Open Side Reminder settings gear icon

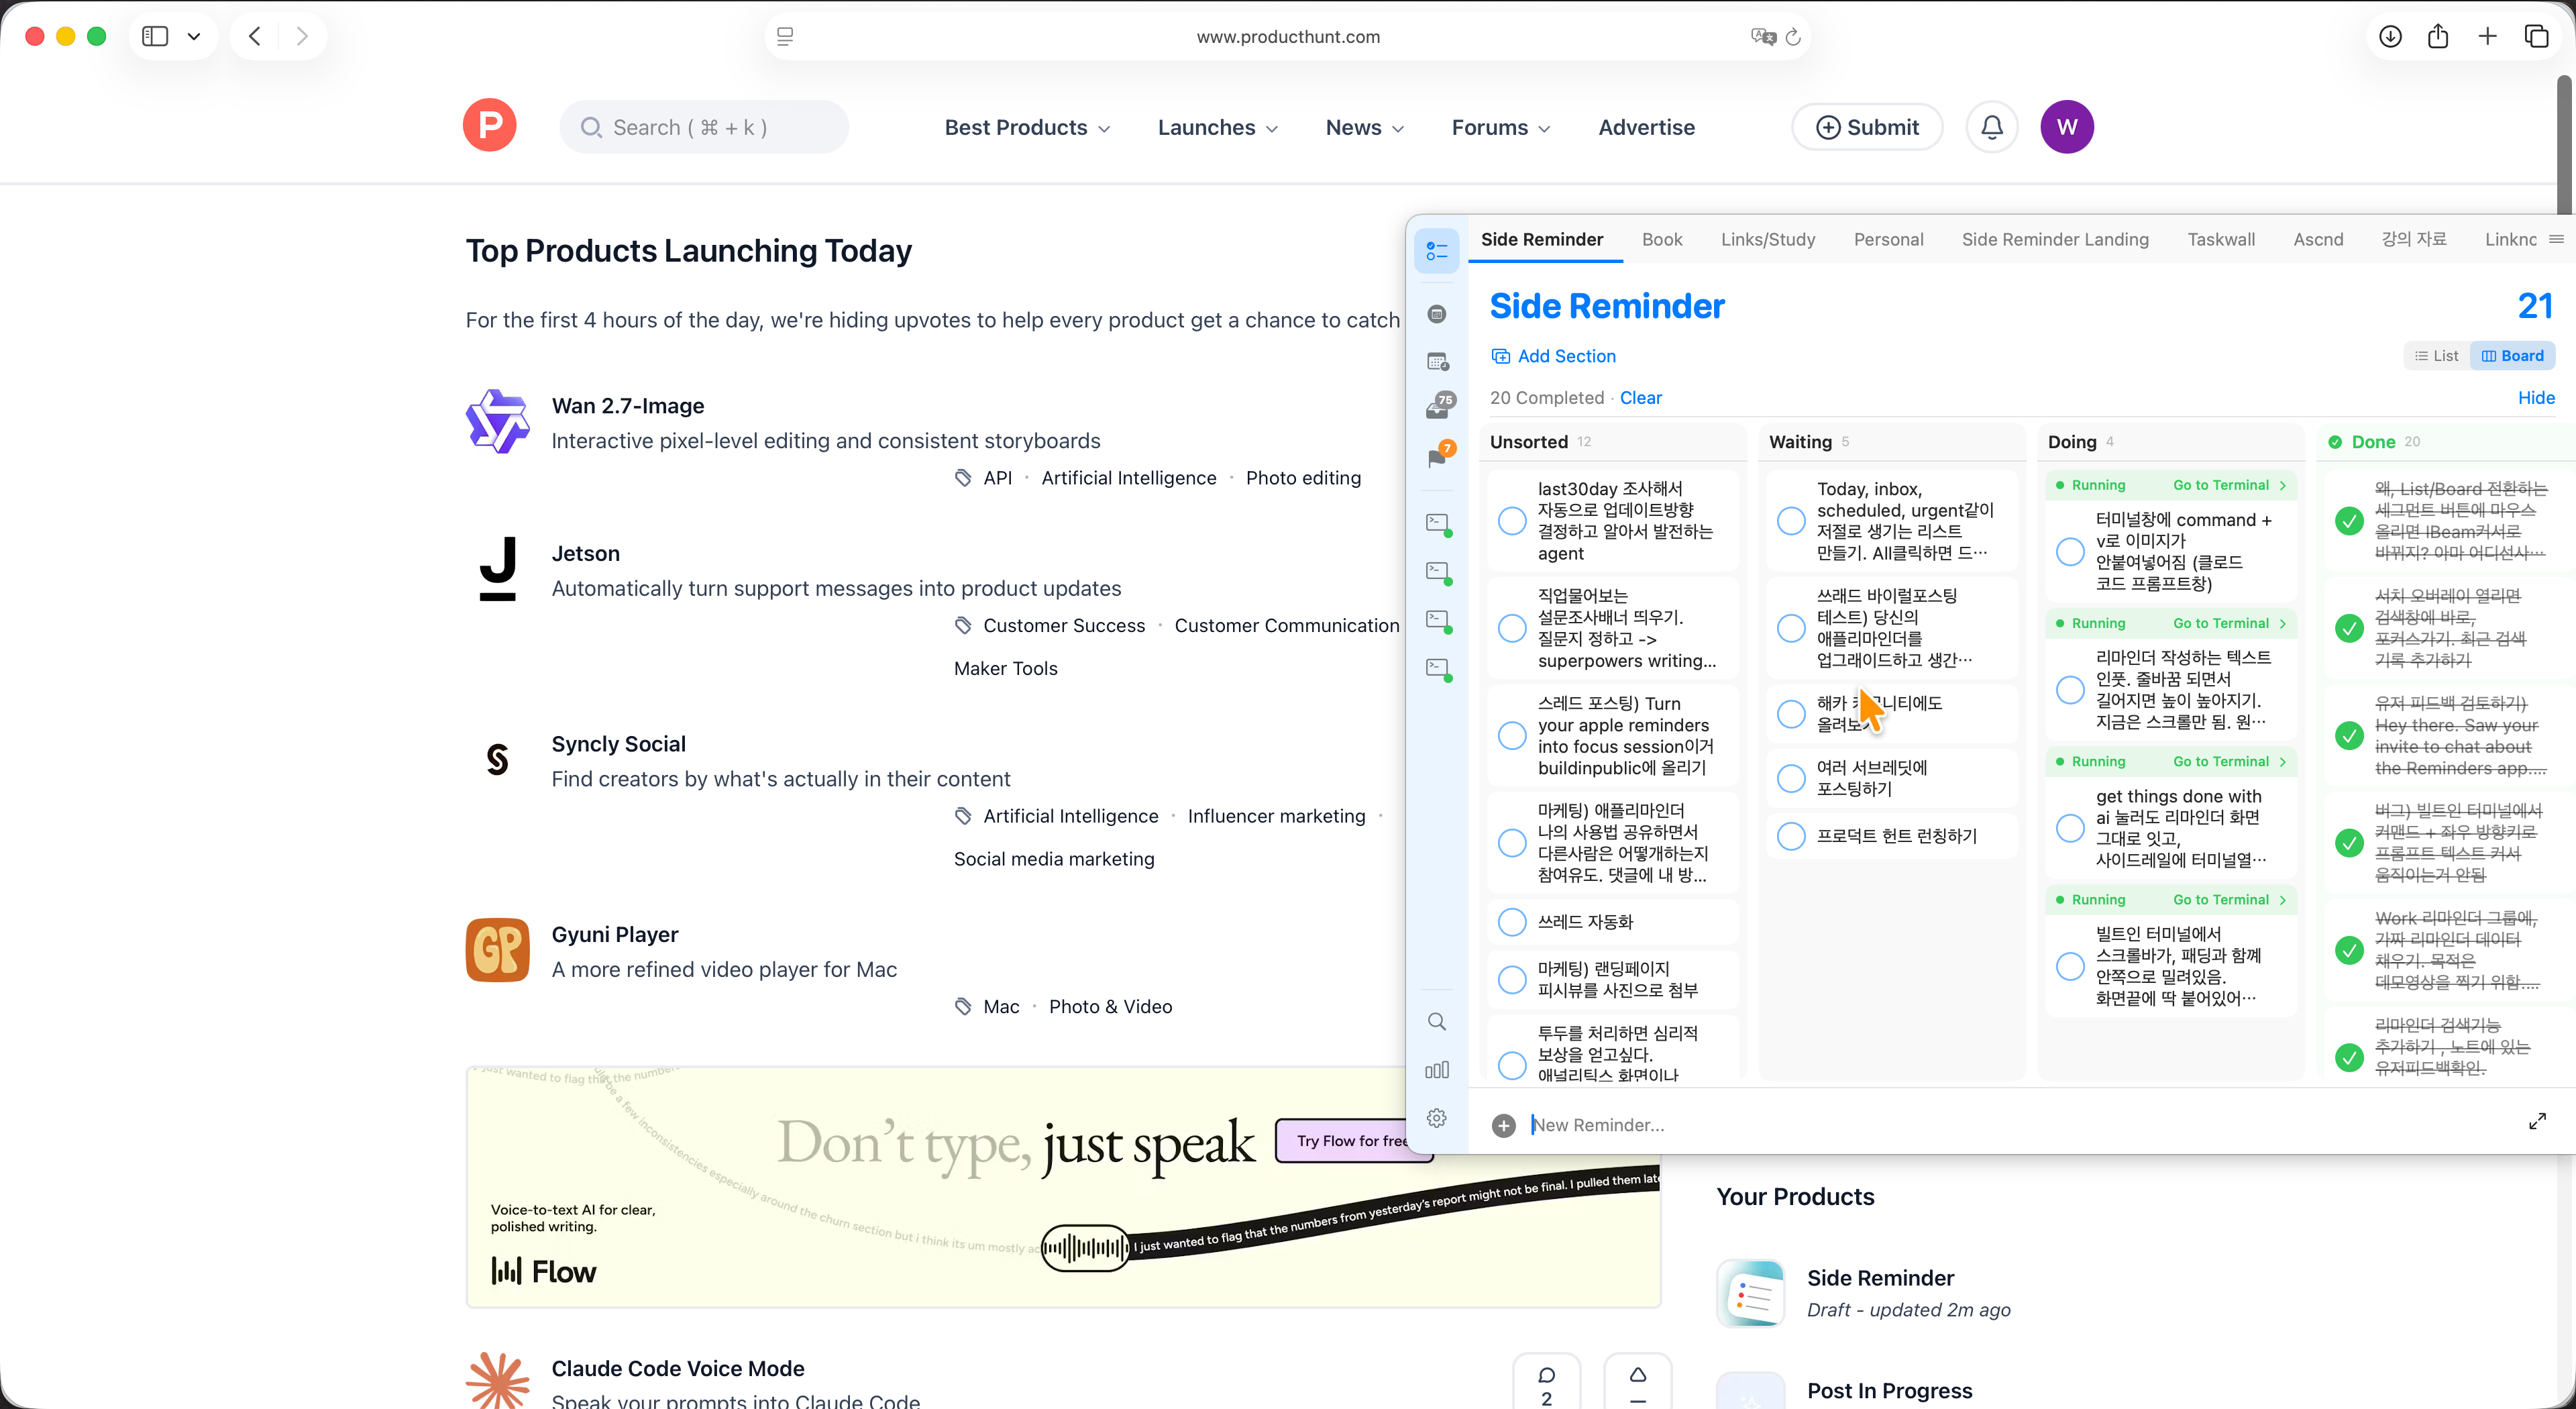click(1437, 1118)
